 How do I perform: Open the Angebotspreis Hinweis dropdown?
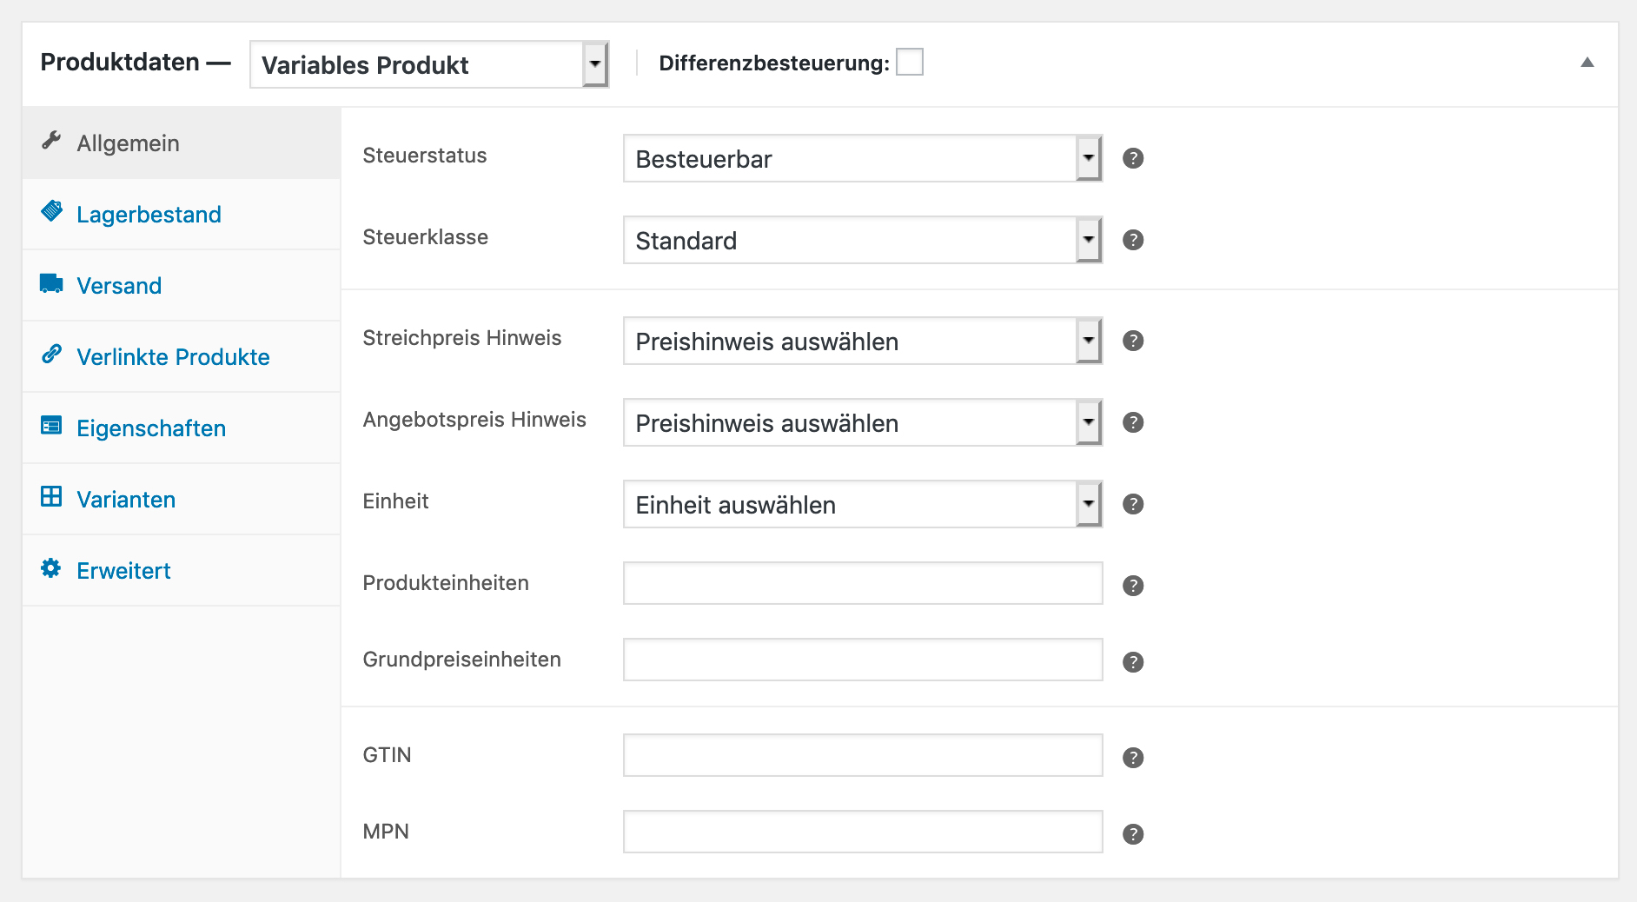[863, 422]
